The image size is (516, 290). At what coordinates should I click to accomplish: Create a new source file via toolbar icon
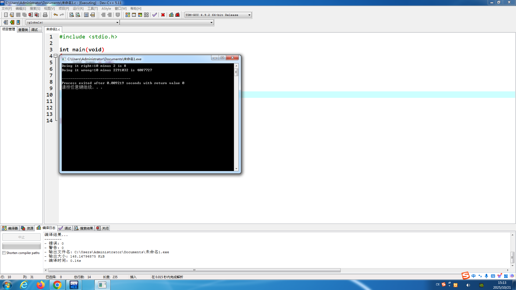tap(6, 15)
